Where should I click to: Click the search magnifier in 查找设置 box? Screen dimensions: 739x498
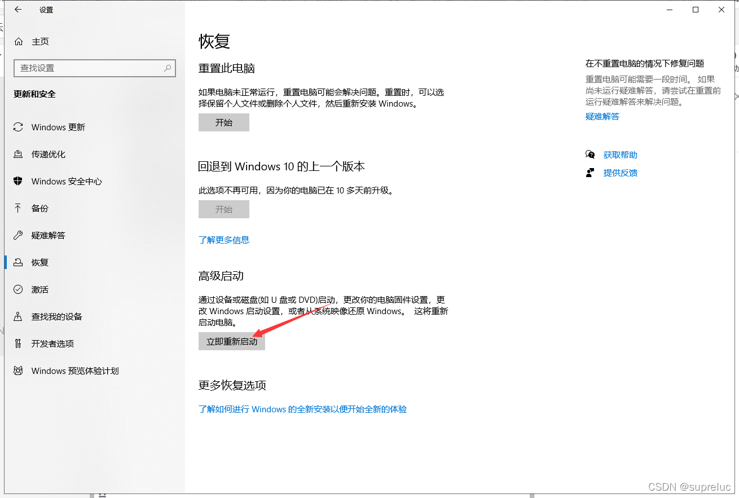(168, 68)
